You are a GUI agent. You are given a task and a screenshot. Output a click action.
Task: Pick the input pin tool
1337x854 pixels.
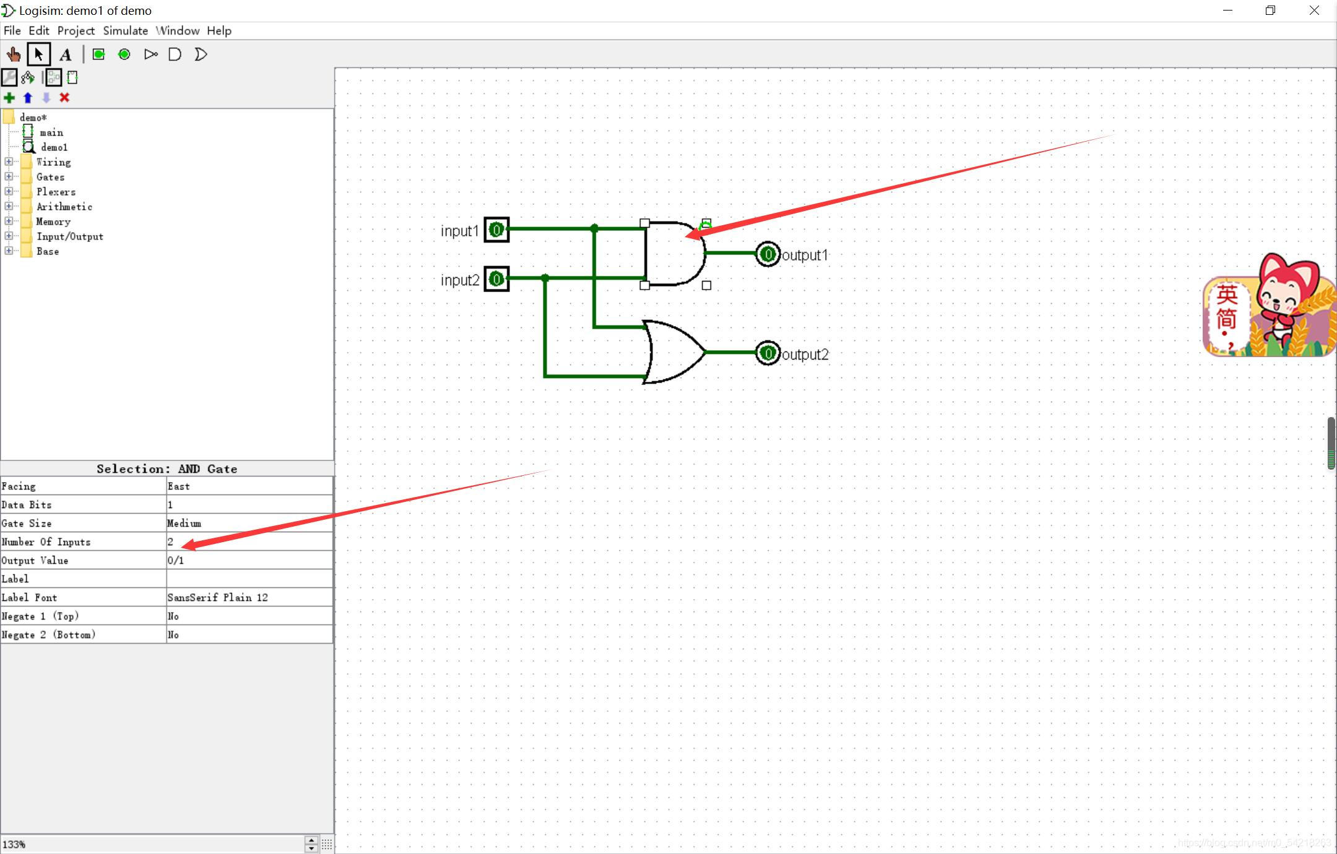98,54
